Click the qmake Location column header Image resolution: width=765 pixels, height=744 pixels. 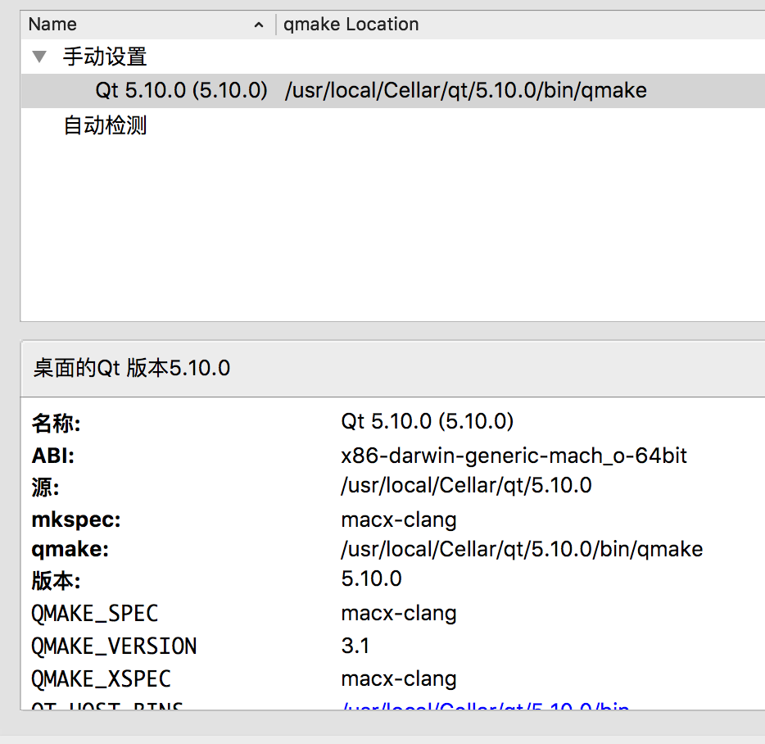click(x=351, y=25)
